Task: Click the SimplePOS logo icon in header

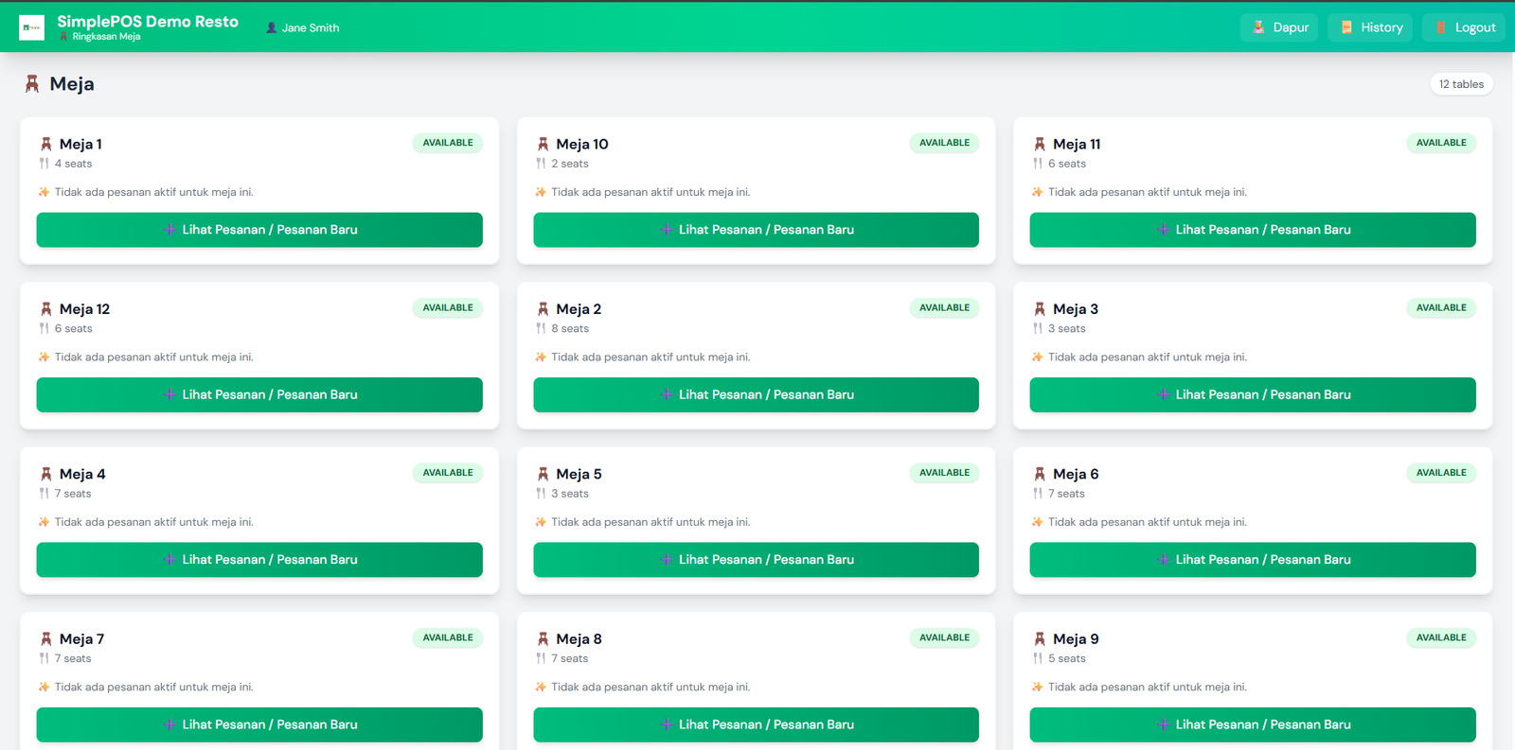Action: [x=31, y=27]
